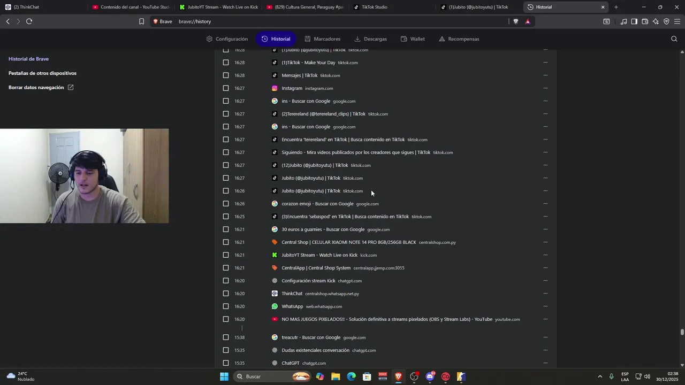Tick checkbox for WhatsApp history entry

[x=226, y=306]
